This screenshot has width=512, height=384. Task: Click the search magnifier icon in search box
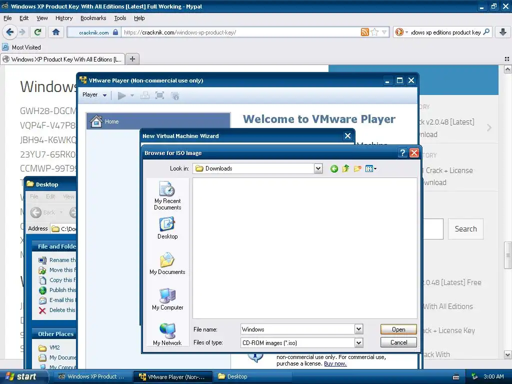[486, 32]
